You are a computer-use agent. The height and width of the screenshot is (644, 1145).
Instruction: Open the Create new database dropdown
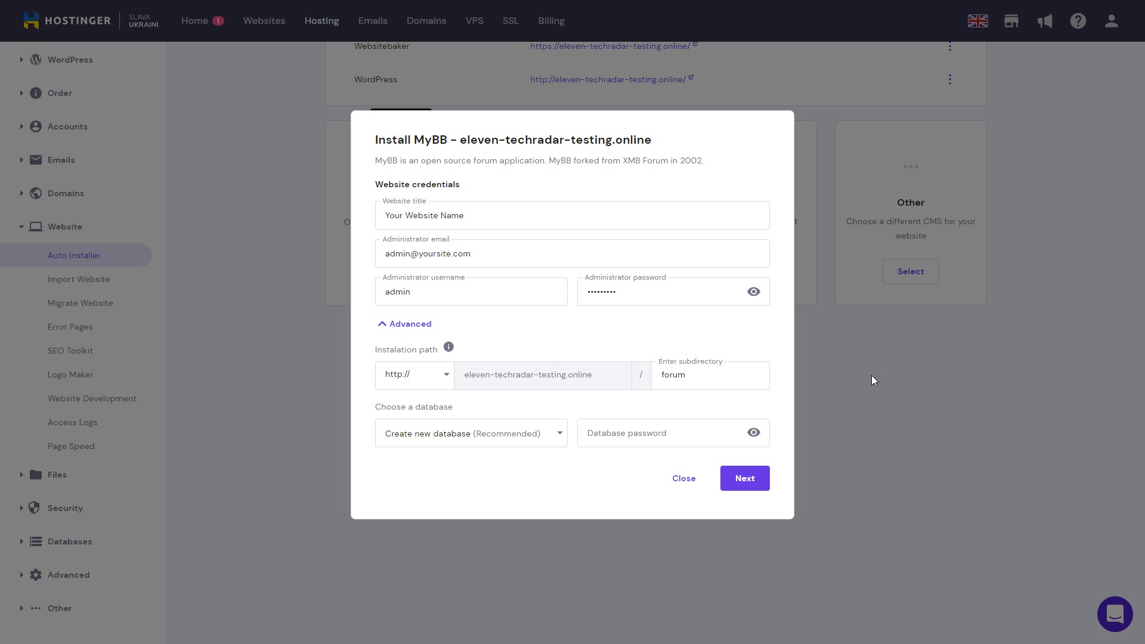471,433
